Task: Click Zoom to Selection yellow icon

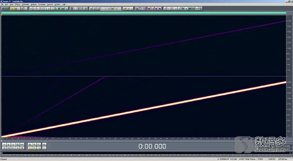Action: tap(30, 148)
